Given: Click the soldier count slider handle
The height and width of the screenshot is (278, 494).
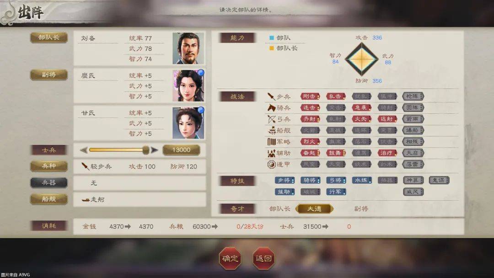Looking at the screenshot, I should pyautogui.click(x=146, y=150).
